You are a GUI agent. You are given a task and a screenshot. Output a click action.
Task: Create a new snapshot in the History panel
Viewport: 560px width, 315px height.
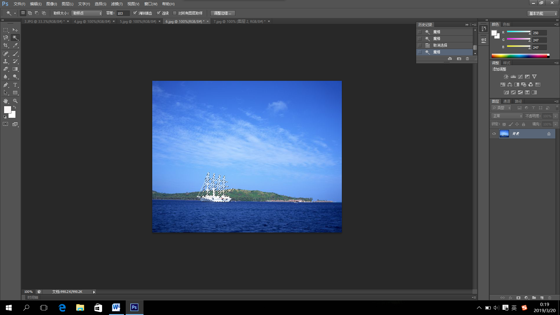459,59
